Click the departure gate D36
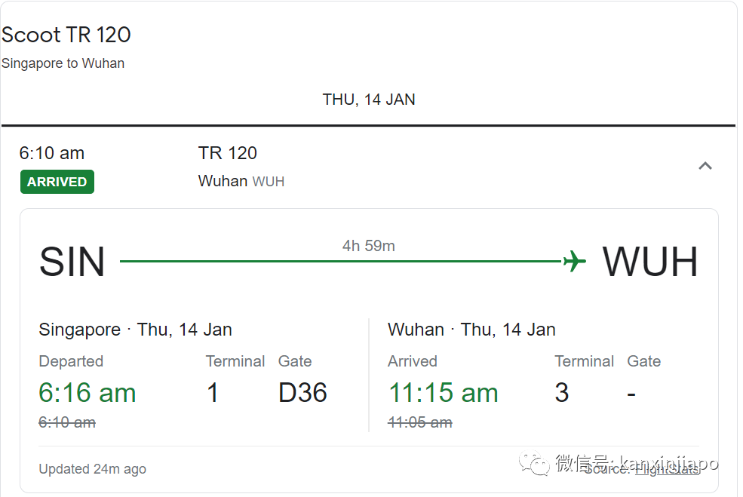 [x=302, y=393]
